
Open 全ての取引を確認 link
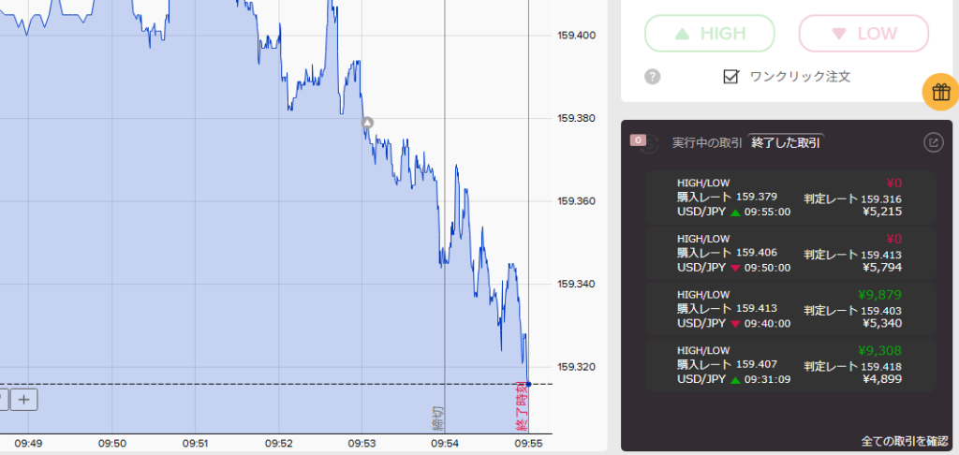coord(904,440)
